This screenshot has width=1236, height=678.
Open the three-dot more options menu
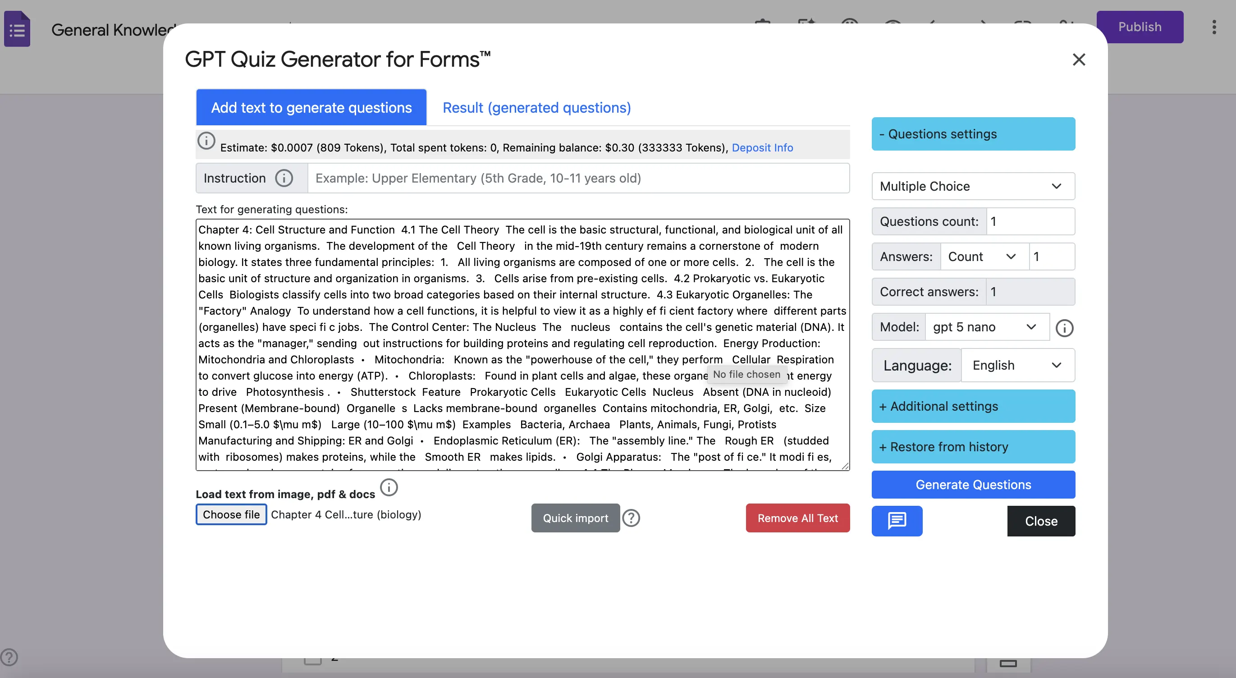click(x=1214, y=27)
